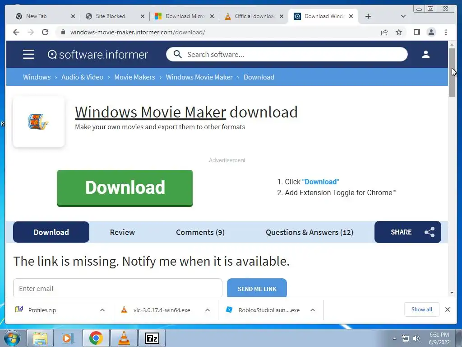Click the page scrollbar down arrow
The width and height of the screenshot is (462, 347).
452,293
